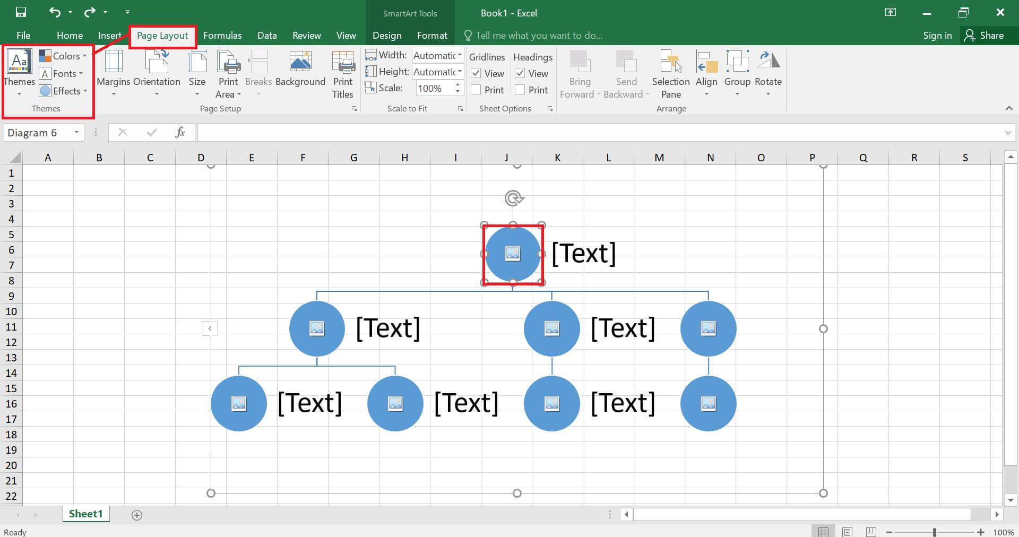This screenshot has width=1019, height=537.
Task: Click the Select All corner button
Action: pos(15,158)
